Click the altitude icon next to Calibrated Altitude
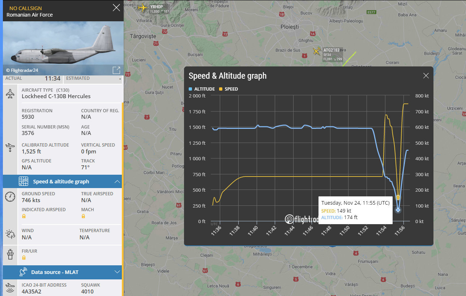This screenshot has width=466, height=296. [x=10, y=148]
